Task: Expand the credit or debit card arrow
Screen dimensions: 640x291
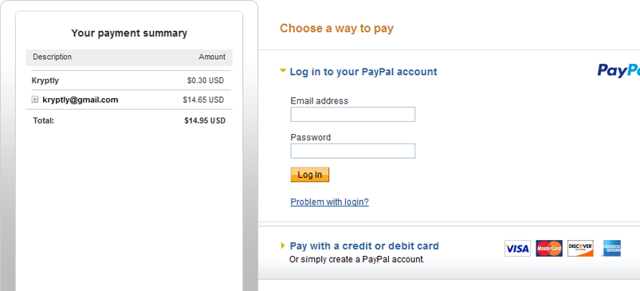Action: tap(283, 246)
